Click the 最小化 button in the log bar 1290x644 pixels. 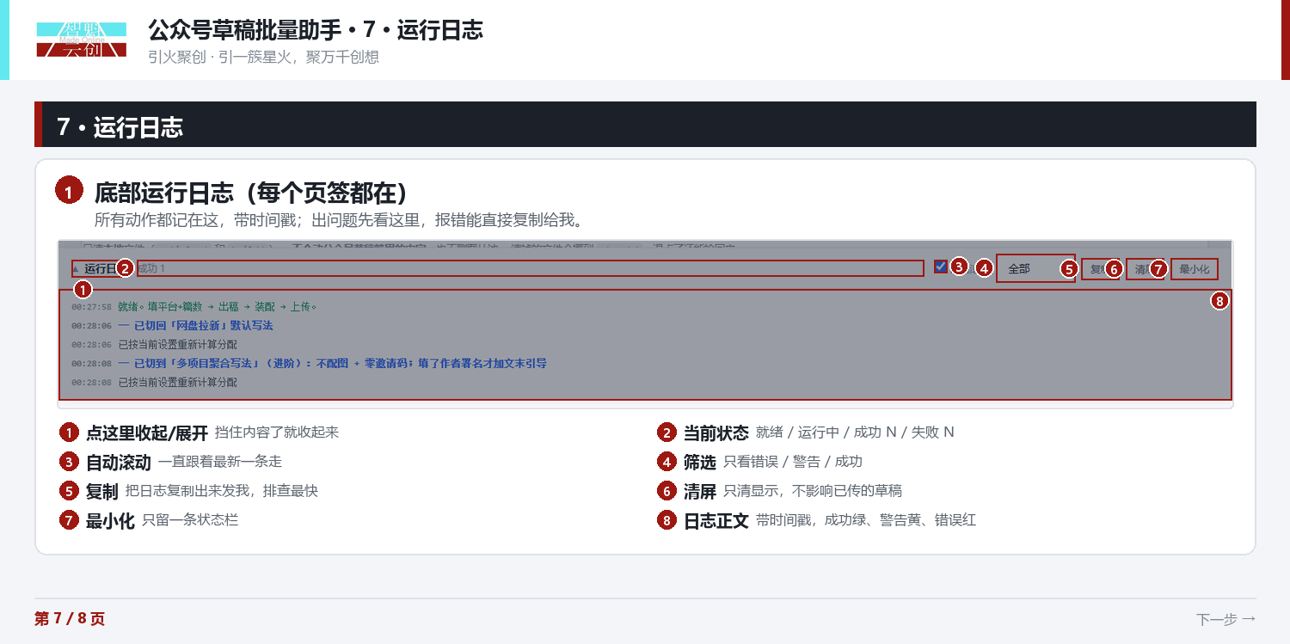click(1194, 269)
